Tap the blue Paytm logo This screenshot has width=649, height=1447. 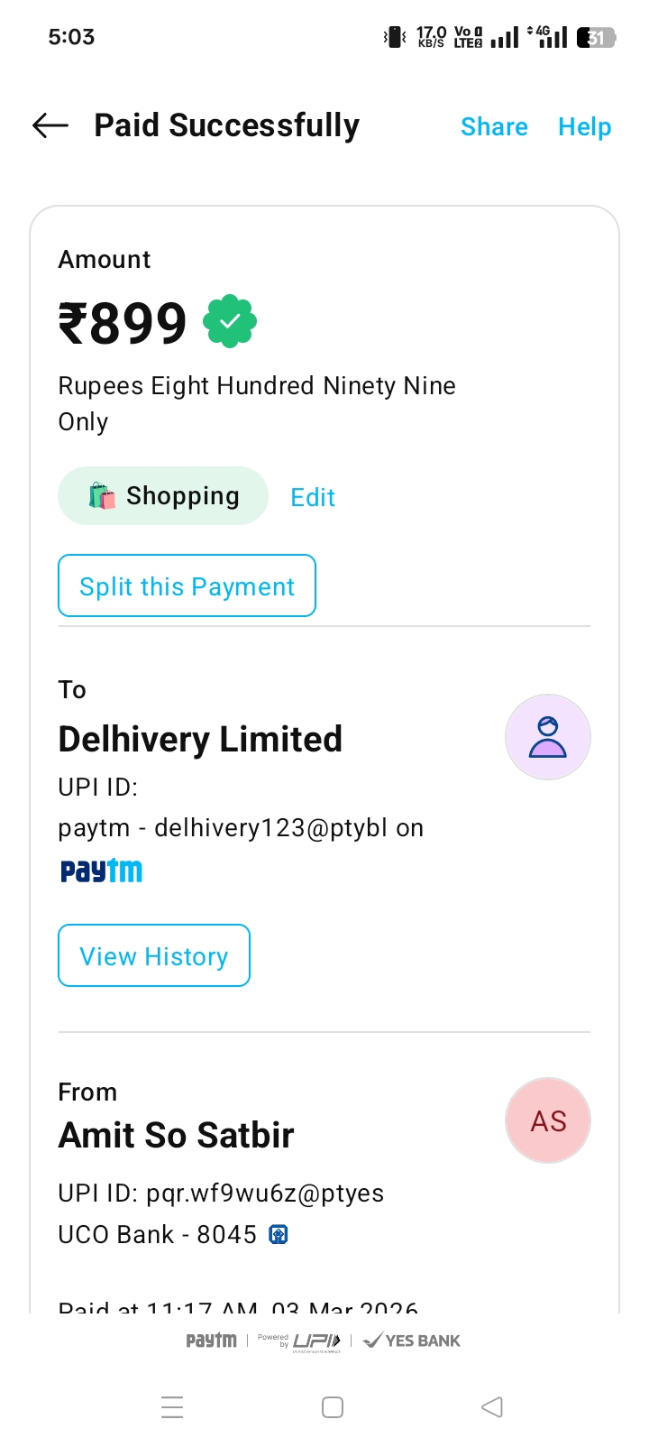pyautogui.click(x=101, y=871)
